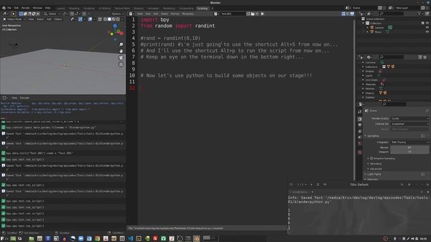Select the Texture properties tab icon
The width and height of the screenshot is (431, 242).
[x=360, y=153]
